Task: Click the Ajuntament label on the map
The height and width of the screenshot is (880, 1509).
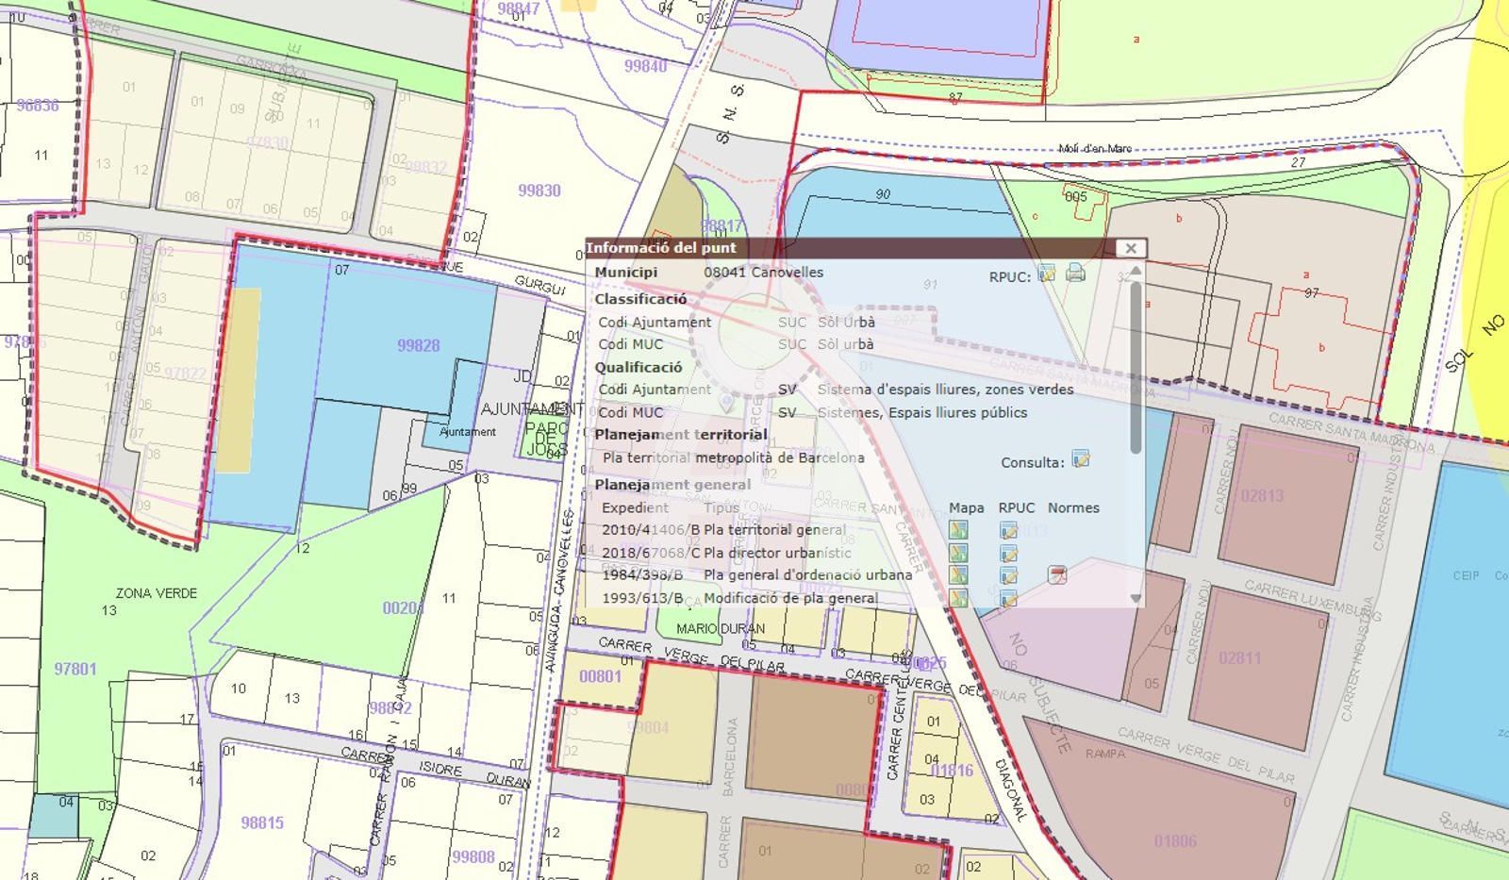Action: [x=468, y=432]
